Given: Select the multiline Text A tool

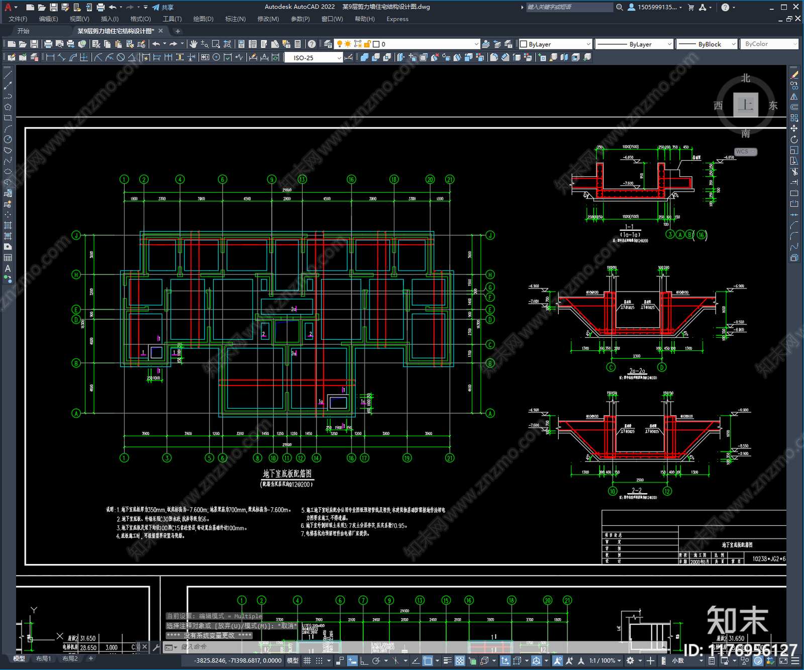Looking at the screenshot, I should click(x=8, y=268).
